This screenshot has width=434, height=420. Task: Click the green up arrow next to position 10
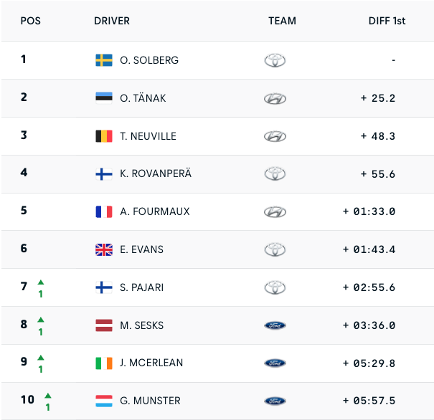(48, 395)
